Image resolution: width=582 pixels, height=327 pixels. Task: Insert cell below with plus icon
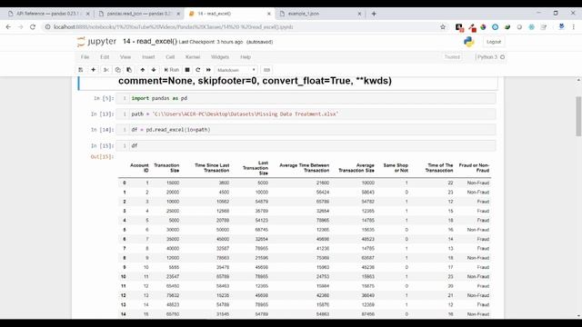coord(93,70)
